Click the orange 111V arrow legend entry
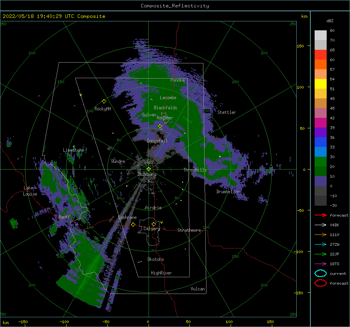 click(320, 234)
